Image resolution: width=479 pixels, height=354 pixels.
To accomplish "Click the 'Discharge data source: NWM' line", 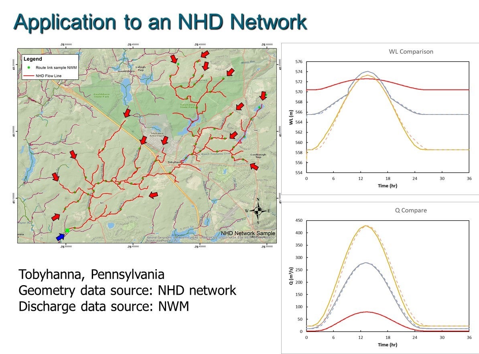I will click(x=104, y=306).
